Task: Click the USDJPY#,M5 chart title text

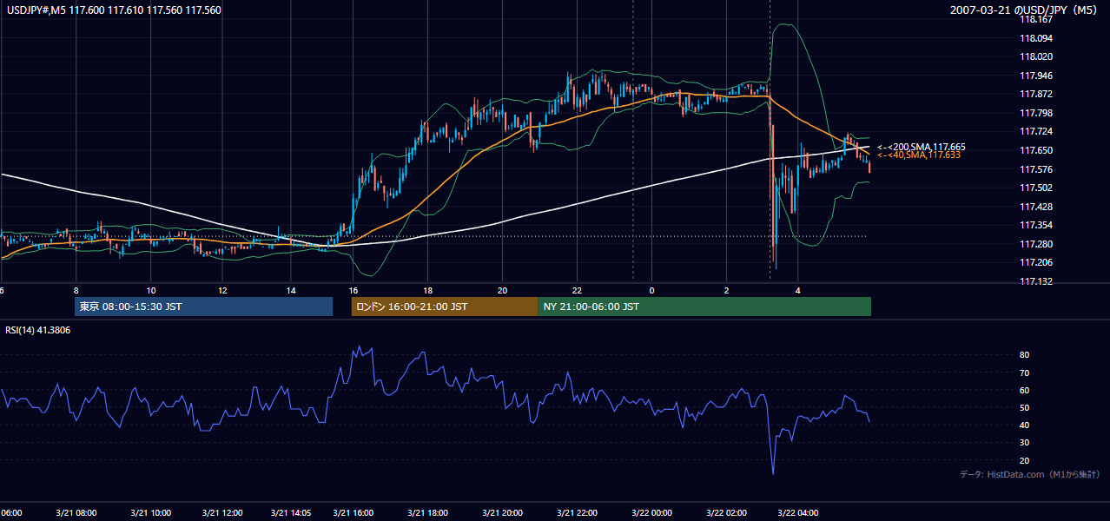Action: click(112, 10)
